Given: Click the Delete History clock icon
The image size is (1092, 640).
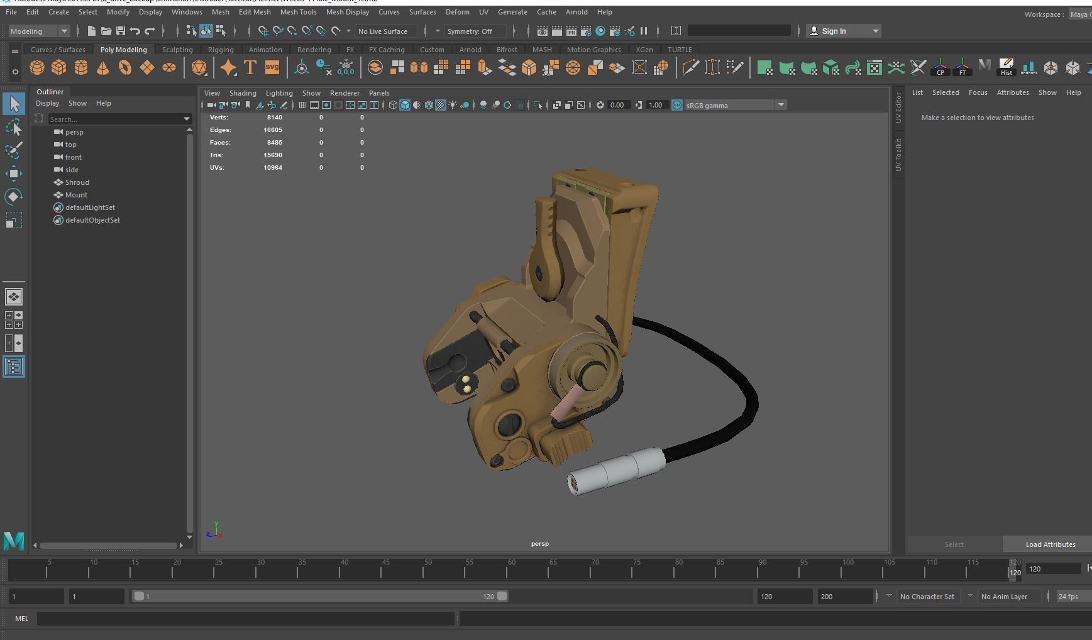Looking at the screenshot, I should (323, 67).
